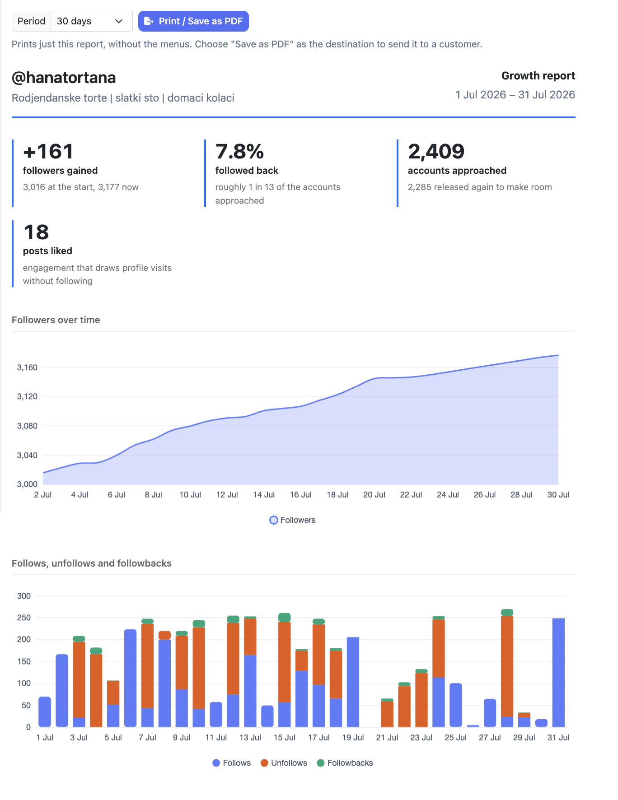618x800 pixels.
Task: Click the 19 Jul blue follows bar
Action: [x=353, y=682]
